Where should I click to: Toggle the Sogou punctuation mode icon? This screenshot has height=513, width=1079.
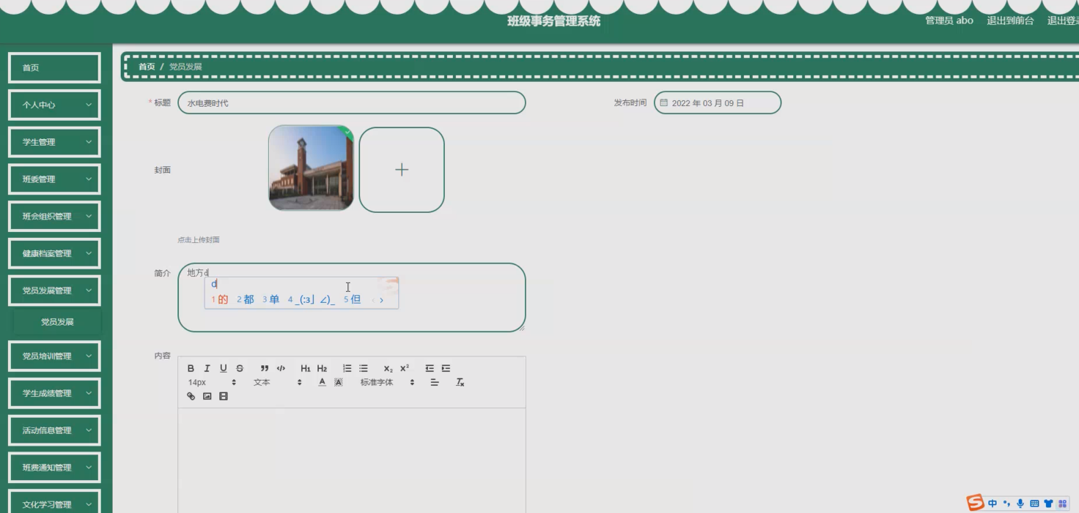coord(1006,503)
